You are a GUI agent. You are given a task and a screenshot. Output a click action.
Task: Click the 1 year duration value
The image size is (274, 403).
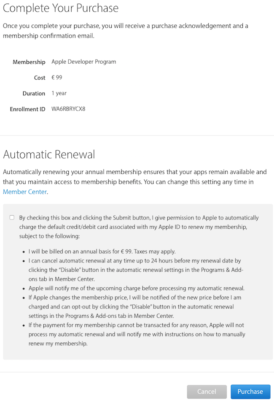tap(59, 93)
